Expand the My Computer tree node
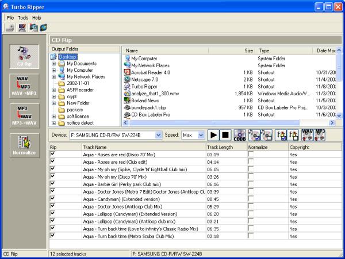 (54, 70)
